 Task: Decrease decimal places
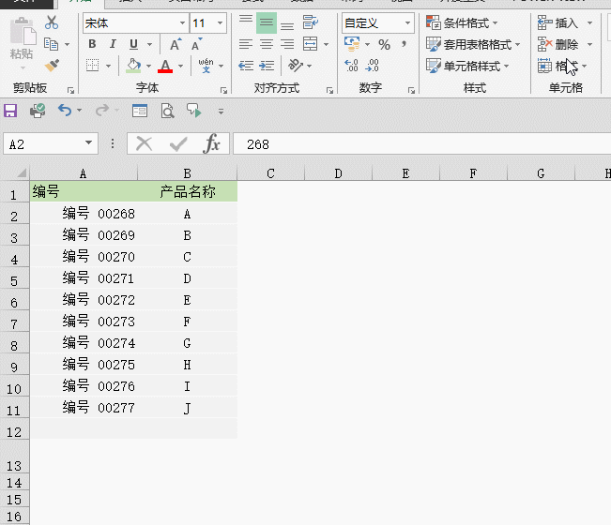pyautogui.click(x=372, y=66)
